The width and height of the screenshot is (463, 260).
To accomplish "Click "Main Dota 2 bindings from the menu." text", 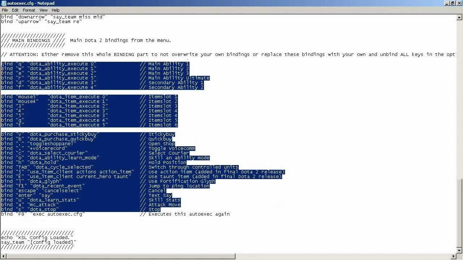I will pyautogui.click(x=120, y=40).
